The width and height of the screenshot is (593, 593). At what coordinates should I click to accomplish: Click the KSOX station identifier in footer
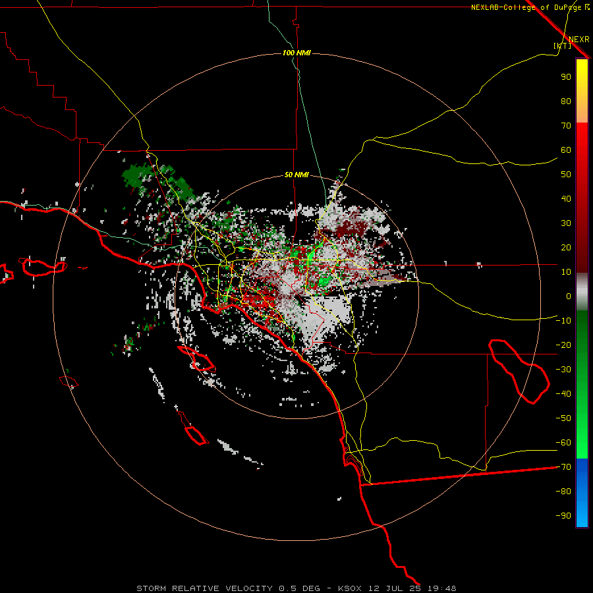pos(349,588)
